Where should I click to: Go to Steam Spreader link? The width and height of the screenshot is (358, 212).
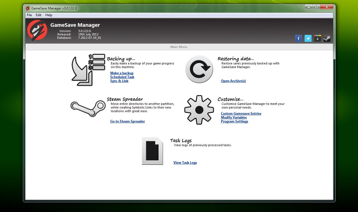[x=128, y=121]
